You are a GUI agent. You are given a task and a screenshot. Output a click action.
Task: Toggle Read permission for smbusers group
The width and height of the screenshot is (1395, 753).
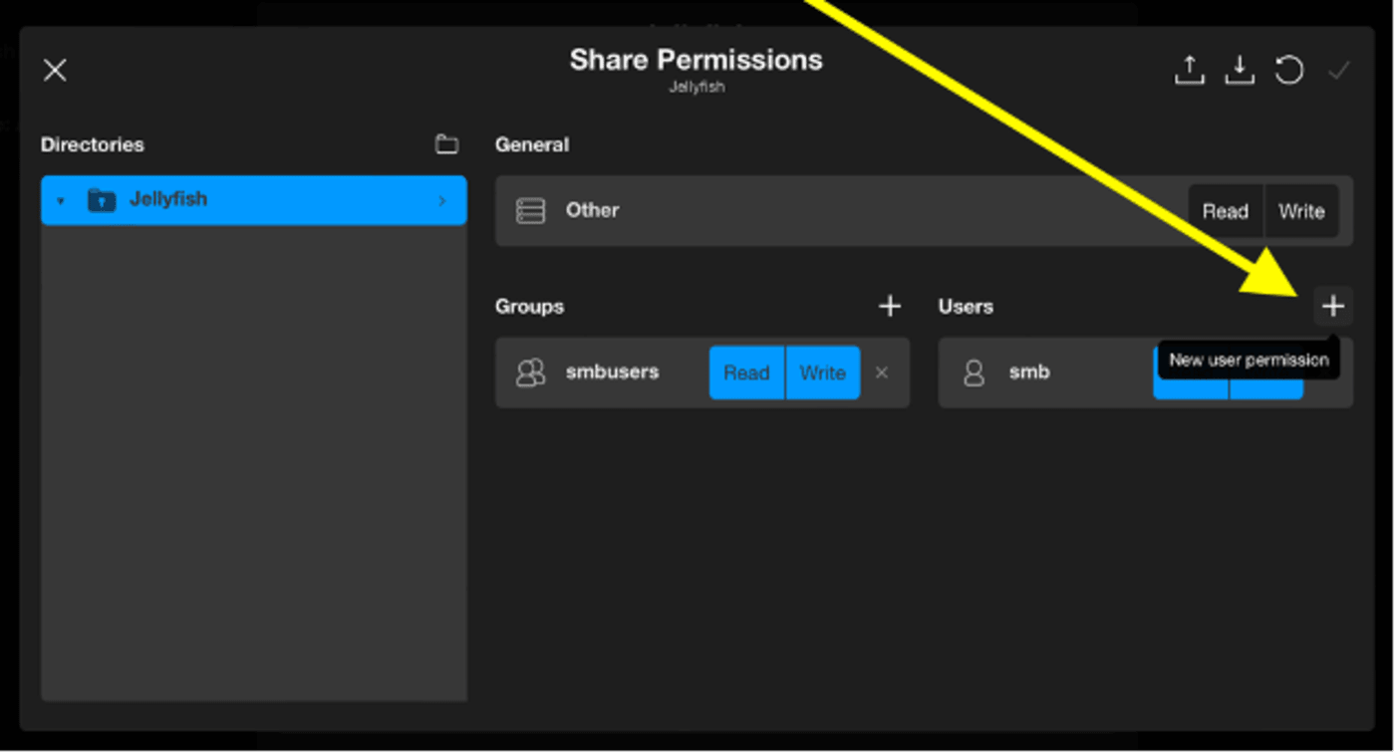click(746, 373)
